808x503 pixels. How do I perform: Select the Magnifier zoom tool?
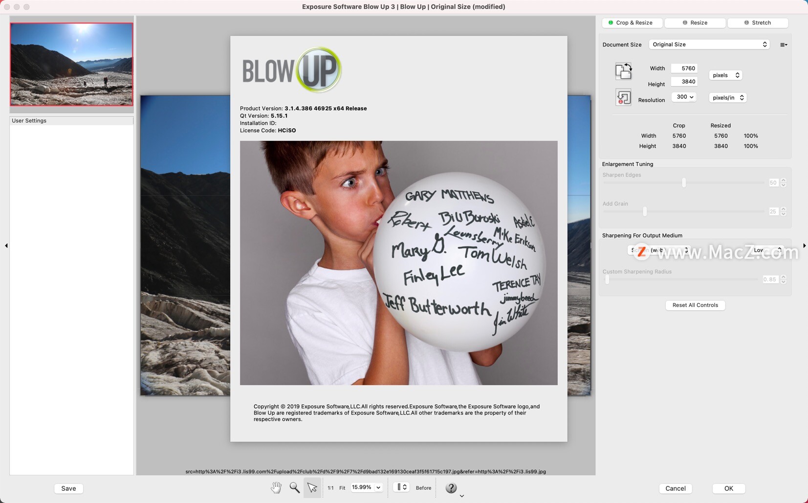click(294, 488)
